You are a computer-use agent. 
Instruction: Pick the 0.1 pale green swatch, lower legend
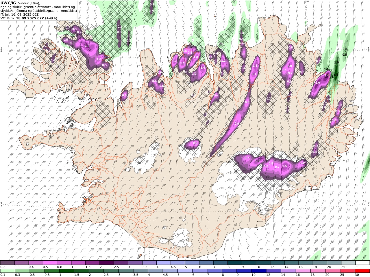[x=8, y=271]
